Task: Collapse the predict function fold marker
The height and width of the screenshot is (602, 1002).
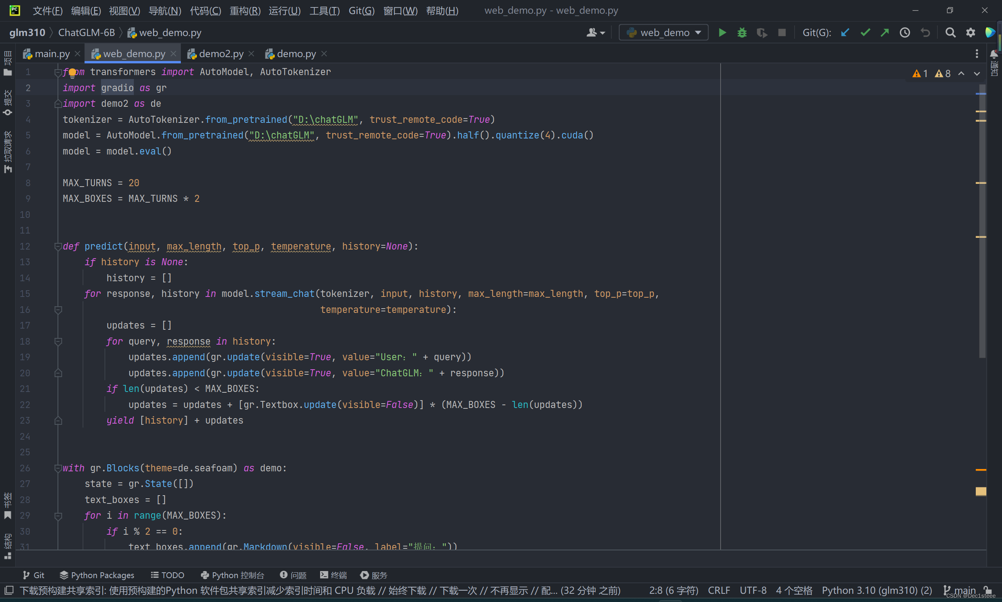Action: point(58,246)
